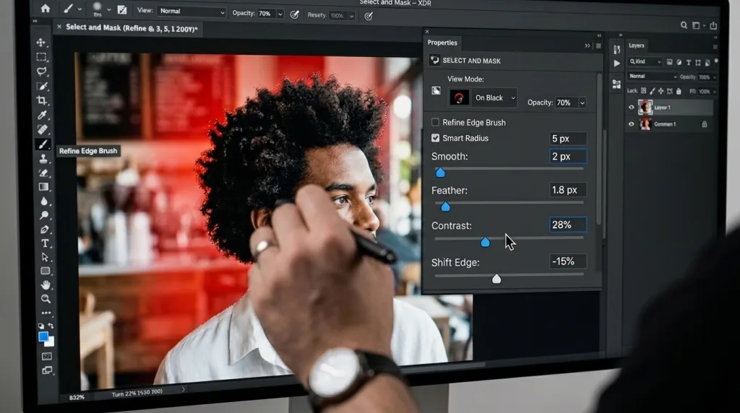This screenshot has height=413, width=740.
Task: Select the Pen tool
Action: point(45,230)
